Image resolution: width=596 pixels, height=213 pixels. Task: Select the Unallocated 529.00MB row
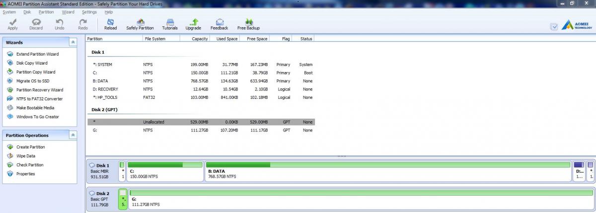pos(201,122)
